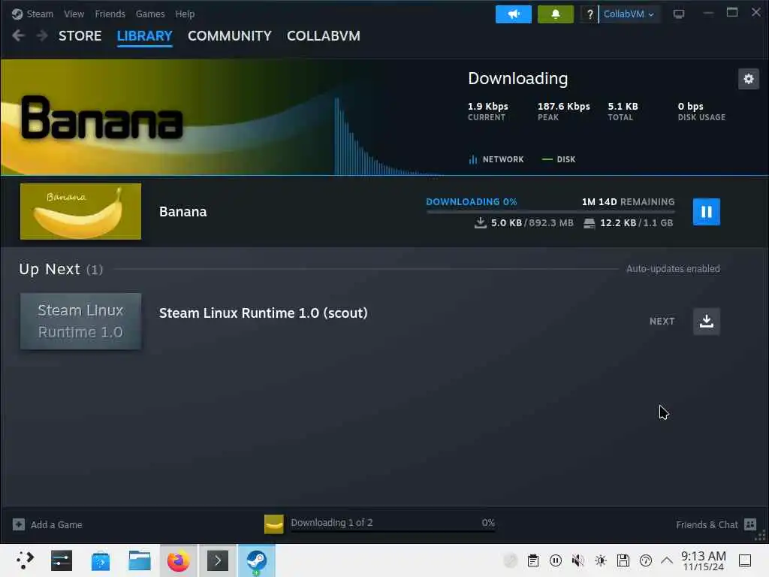Click the DOWNLOADING 0% label
This screenshot has height=577, width=769.
coord(472,201)
